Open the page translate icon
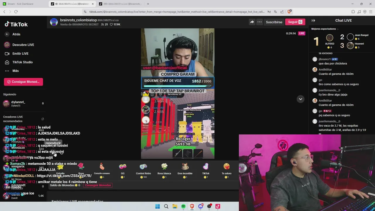Viewport: 375px width, 211px height. (x=275, y=12)
